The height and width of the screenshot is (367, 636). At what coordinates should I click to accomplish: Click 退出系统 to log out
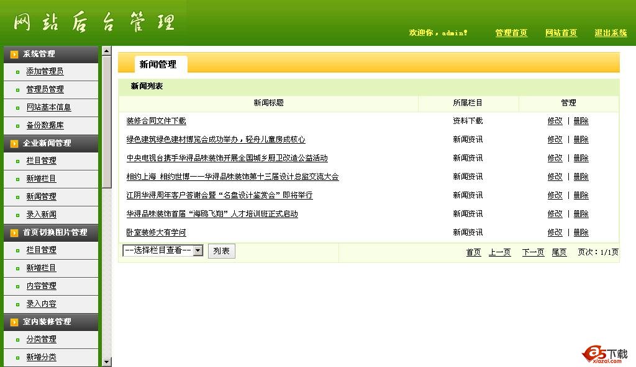click(x=611, y=33)
